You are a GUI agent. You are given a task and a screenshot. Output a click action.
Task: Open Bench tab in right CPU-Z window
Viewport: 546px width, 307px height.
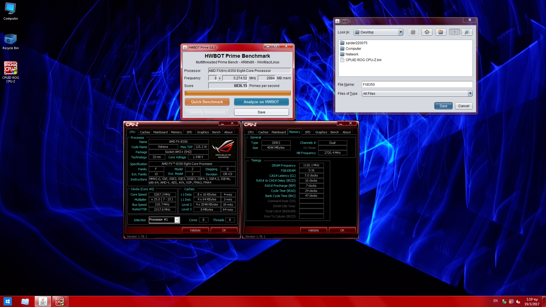pyautogui.click(x=334, y=132)
